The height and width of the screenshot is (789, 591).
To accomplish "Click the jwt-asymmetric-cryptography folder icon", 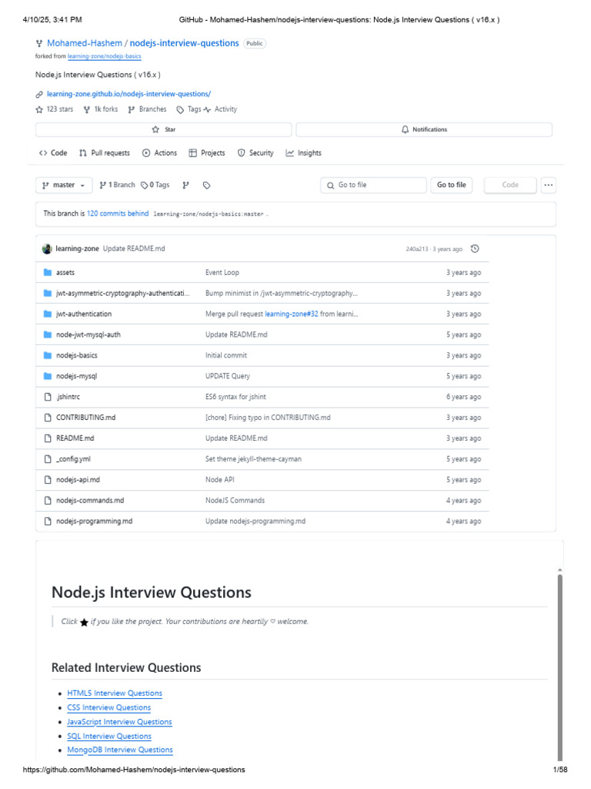I will tap(48, 294).
